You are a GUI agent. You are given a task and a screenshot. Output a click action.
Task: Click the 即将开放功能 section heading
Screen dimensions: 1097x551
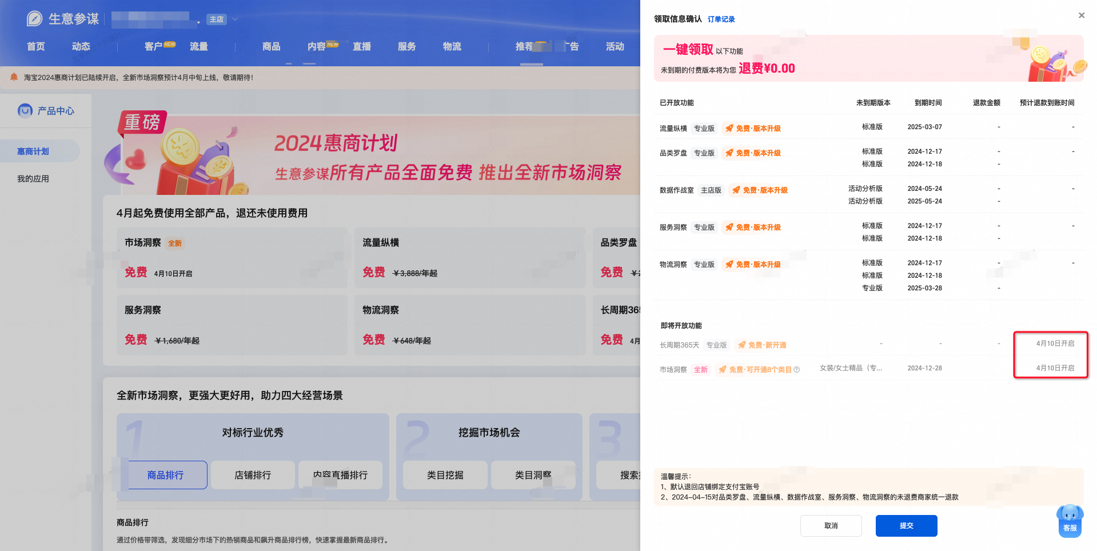pos(681,326)
